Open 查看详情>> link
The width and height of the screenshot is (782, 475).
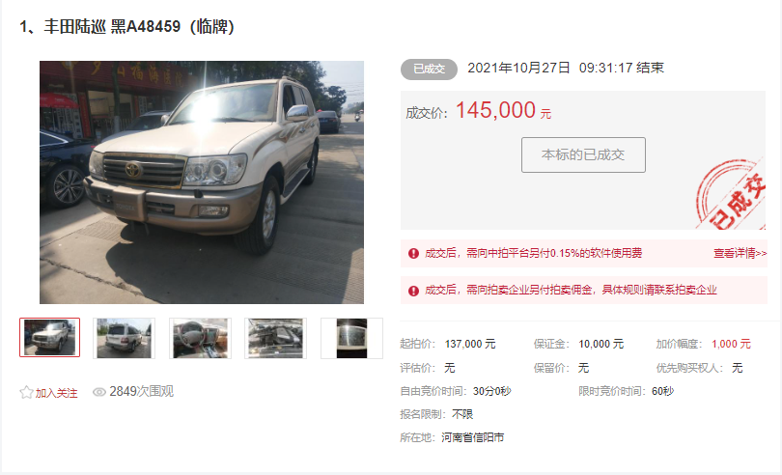tap(740, 254)
